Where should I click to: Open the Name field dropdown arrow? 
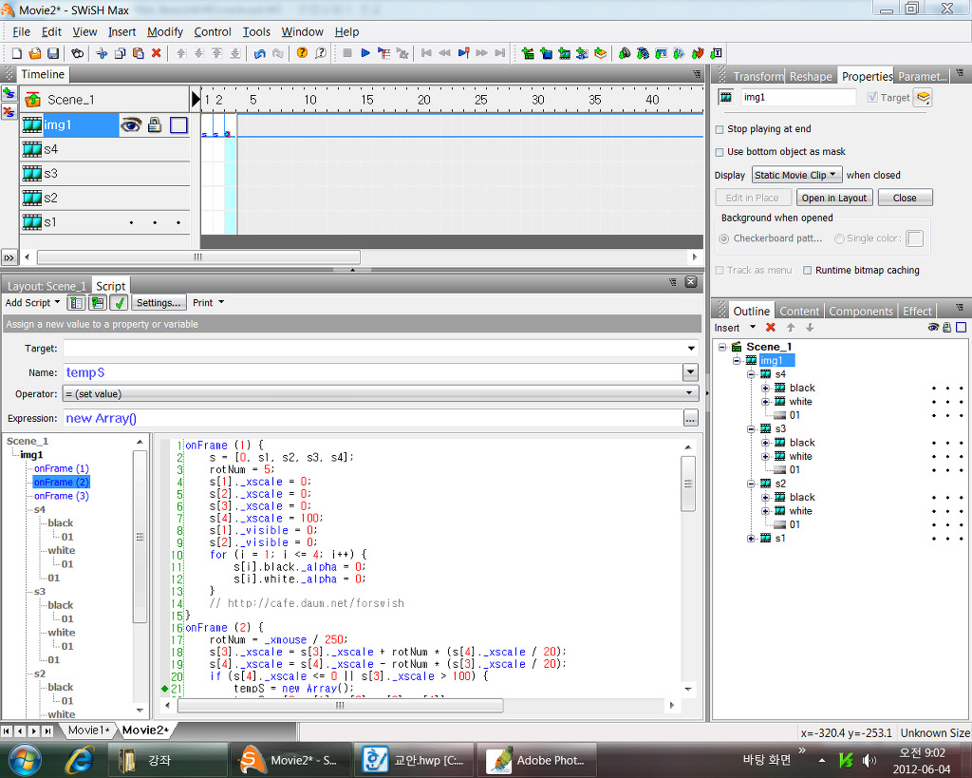691,373
